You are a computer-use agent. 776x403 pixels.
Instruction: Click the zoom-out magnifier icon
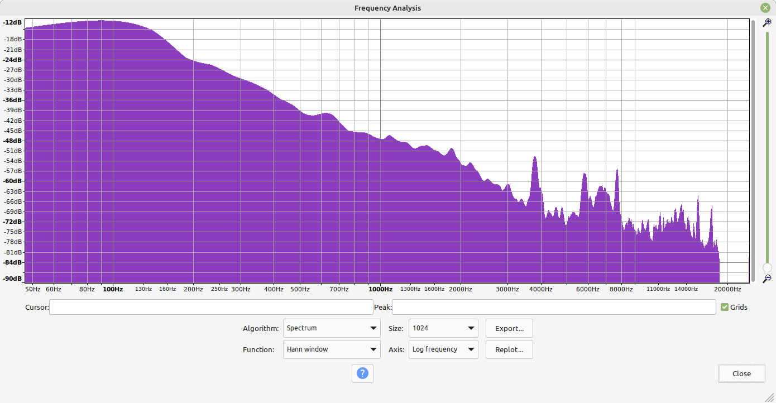coord(768,278)
